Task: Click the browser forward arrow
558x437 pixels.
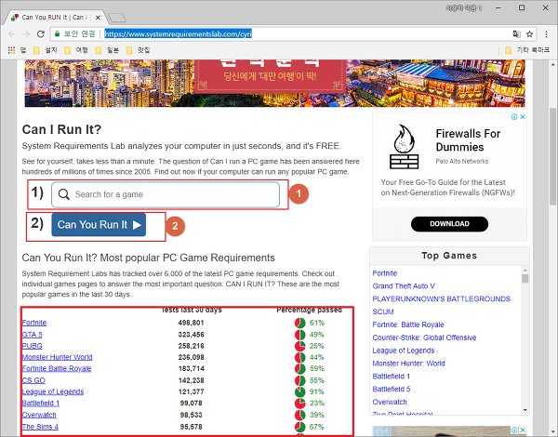Action: click(x=26, y=34)
